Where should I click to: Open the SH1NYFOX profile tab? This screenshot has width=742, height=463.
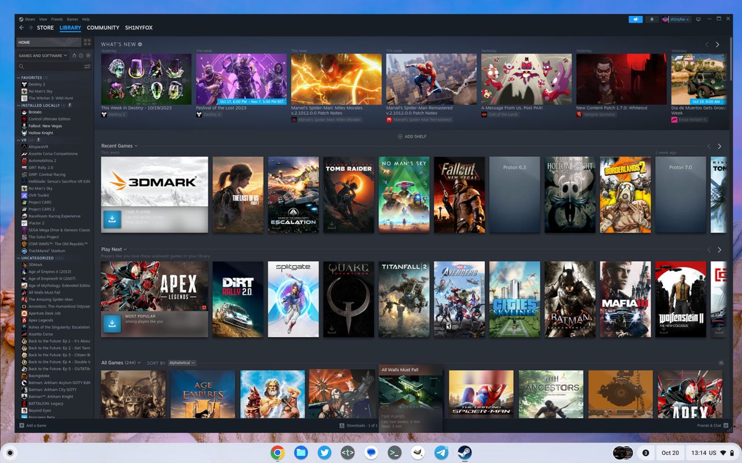coord(139,28)
